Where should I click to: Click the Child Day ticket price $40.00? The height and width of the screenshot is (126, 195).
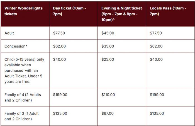pos(59,59)
